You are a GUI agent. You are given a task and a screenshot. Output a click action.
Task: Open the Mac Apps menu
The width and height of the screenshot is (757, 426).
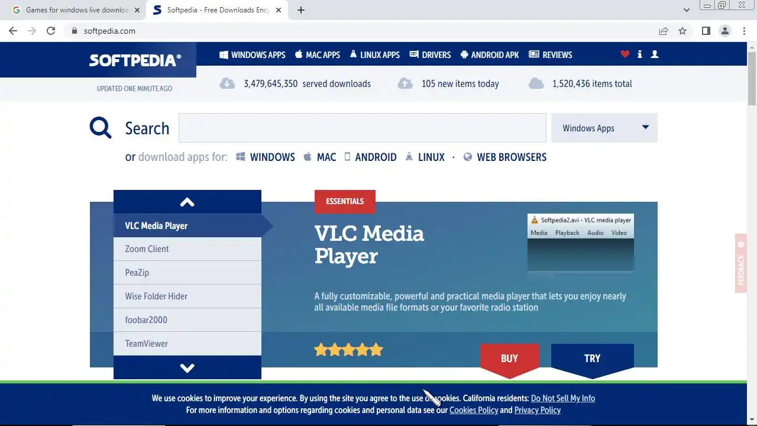tap(318, 54)
